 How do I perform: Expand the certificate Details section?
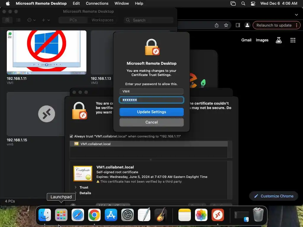[75, 193]
